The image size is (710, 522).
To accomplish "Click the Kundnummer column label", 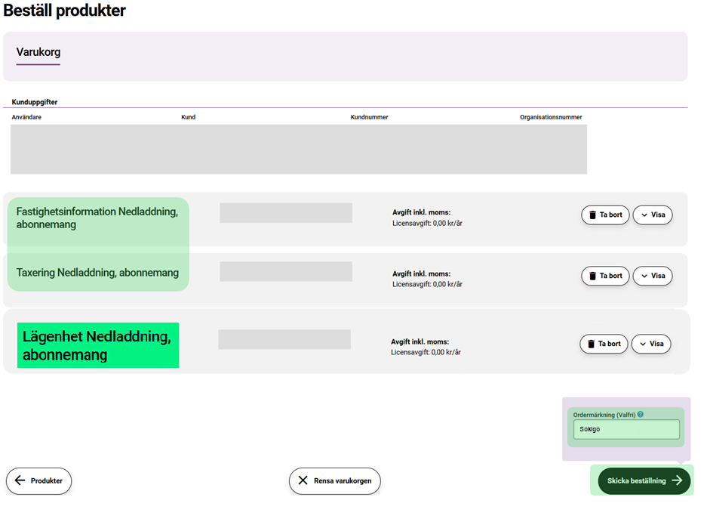I will [x=369, y=117].
